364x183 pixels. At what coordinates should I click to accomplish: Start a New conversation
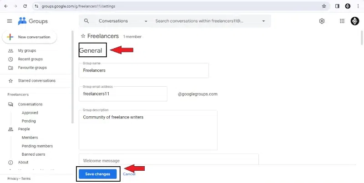[x=30, y=37]
